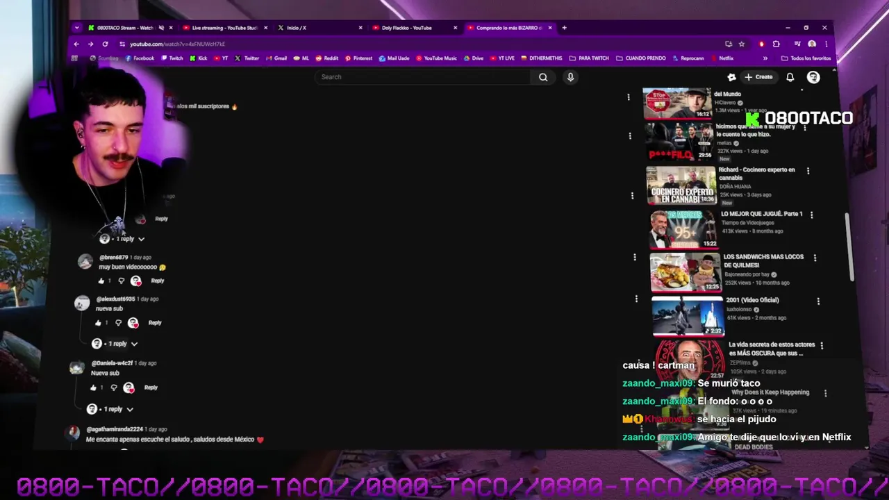Select the Comprando lo más BIZARRO tab

[x=508, y=28]
